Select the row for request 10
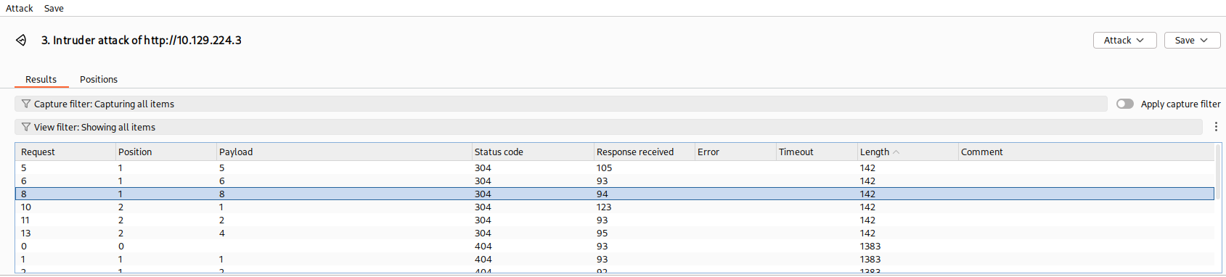The width and height of the screenshot is (1226, 277). (x=615, y=207)
